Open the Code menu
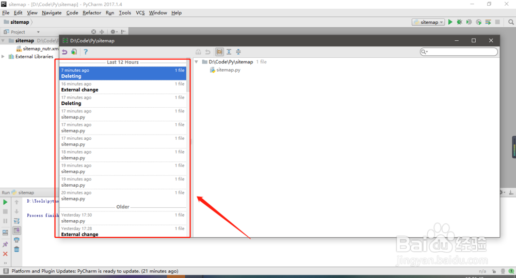The image size is (516, 278). click(72, 13)
